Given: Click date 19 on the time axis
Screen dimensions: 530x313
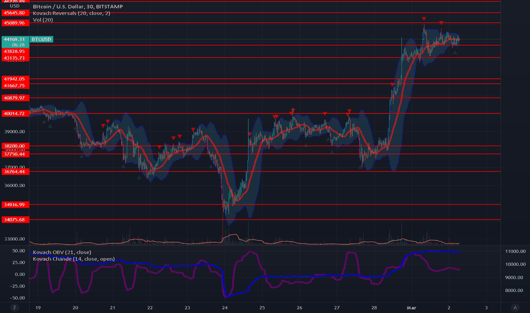Looking at the screenshot, I should (x=38, y=307).
